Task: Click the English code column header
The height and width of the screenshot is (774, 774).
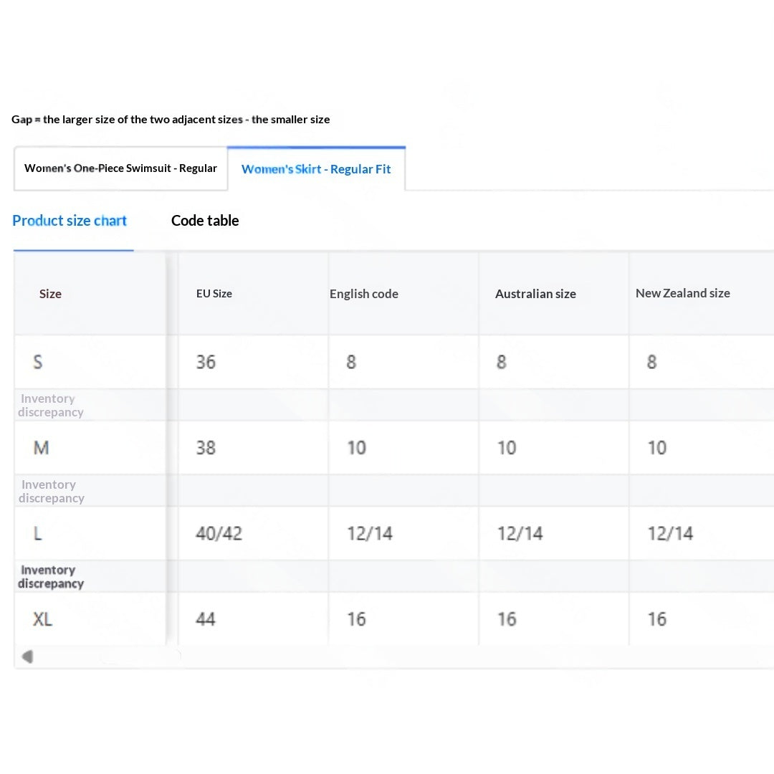Action: click(364, 294)
